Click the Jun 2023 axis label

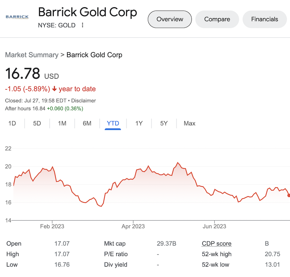[214, 226]
